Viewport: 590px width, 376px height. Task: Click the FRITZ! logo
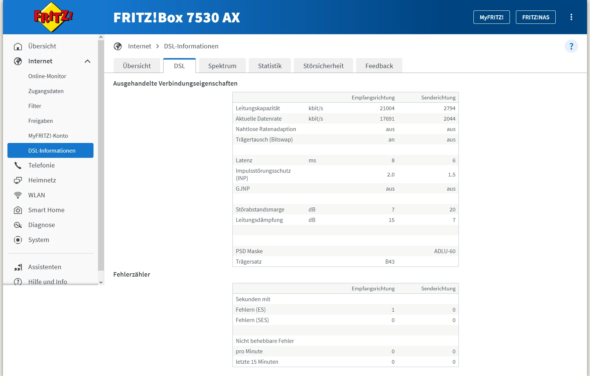(x=53, y=17)
